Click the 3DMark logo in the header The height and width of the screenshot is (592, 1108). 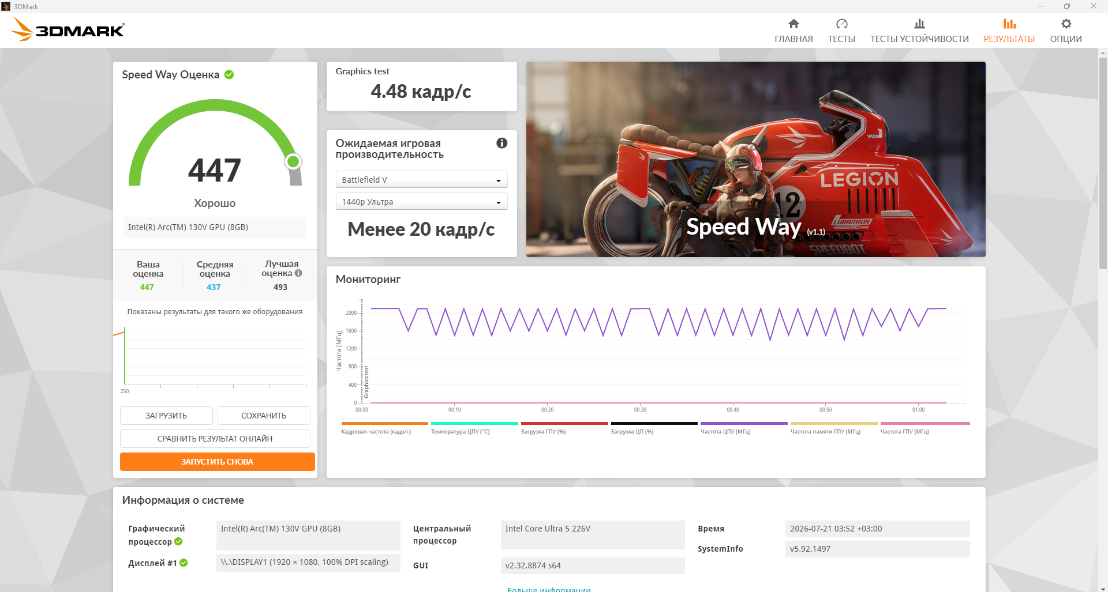point(68,29)
